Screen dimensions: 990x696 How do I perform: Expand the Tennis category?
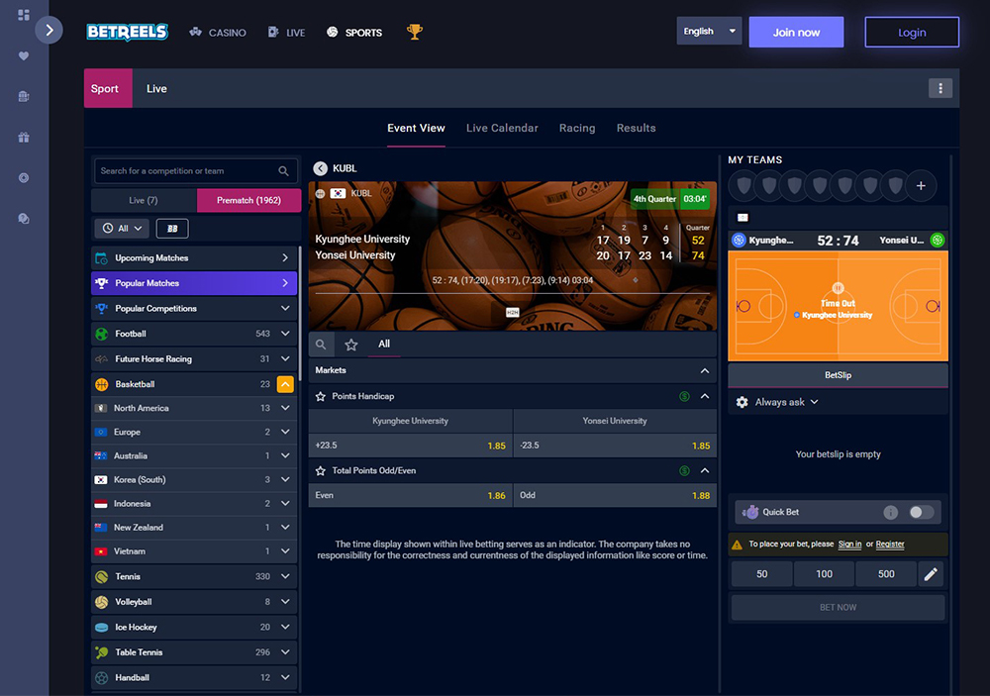[x=285, y=576]
